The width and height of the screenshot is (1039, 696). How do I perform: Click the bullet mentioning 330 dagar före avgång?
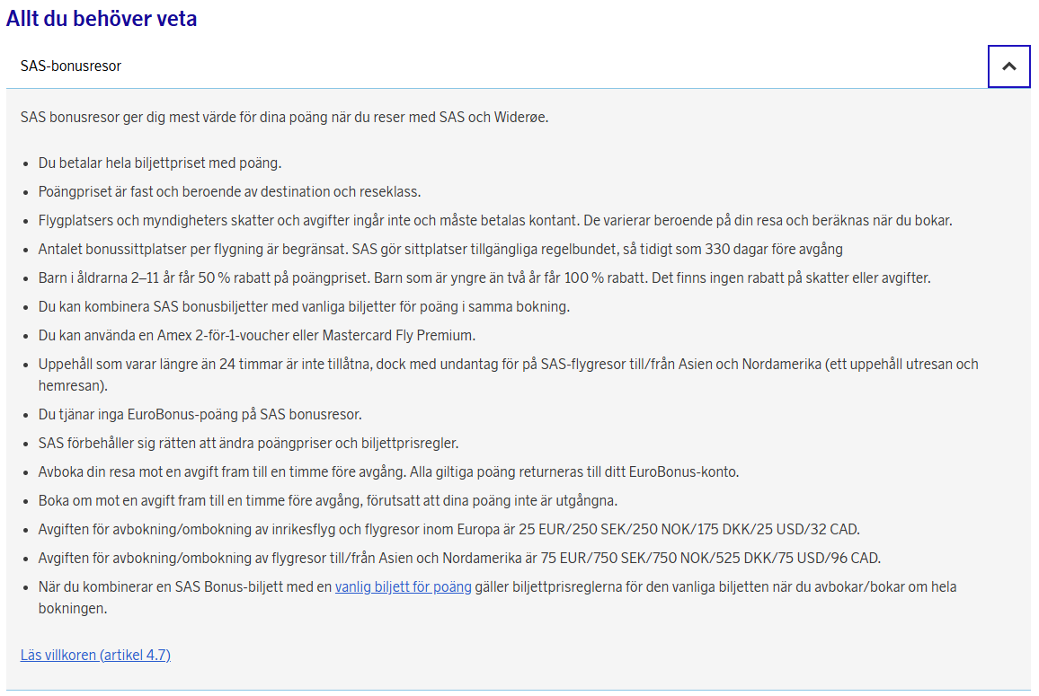(440, 250)
